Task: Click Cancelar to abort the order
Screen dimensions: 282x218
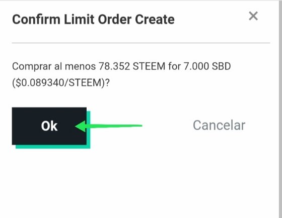Action: pos(219,125)
